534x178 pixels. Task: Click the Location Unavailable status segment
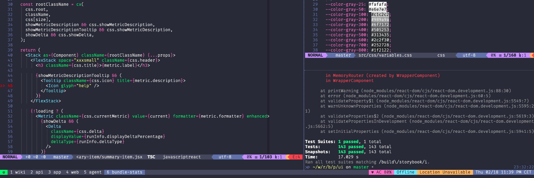point(445,172)
